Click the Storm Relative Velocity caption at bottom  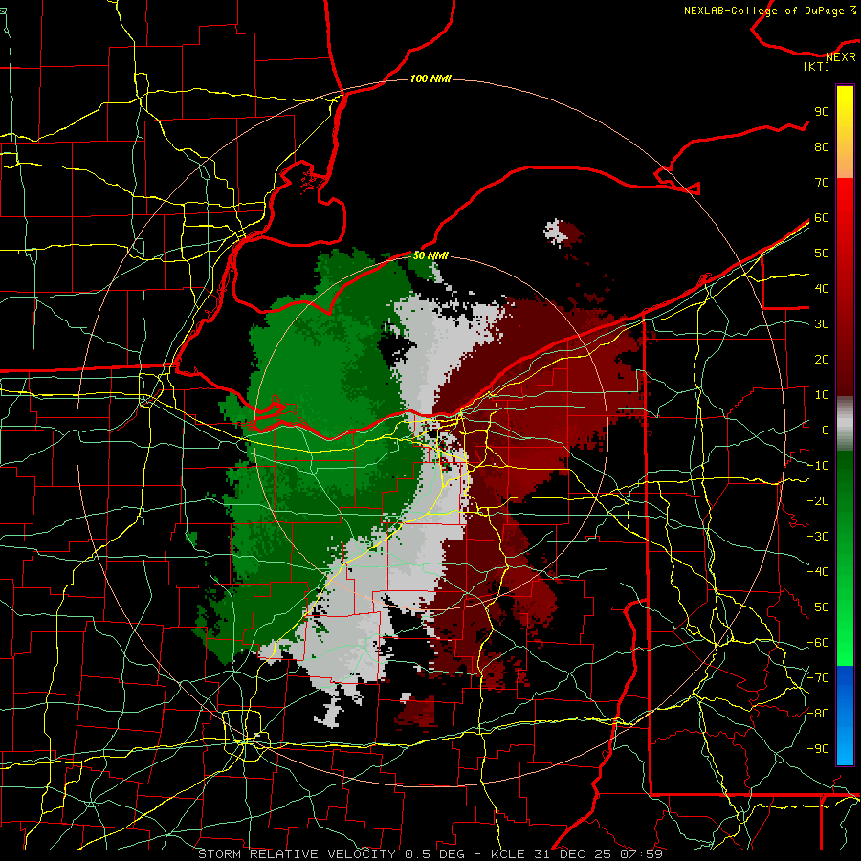[430, 854]
